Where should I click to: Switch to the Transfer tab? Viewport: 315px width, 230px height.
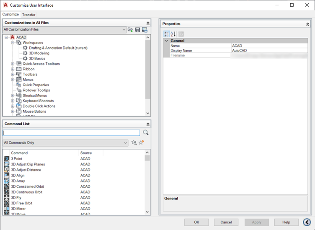coord(29,15)
